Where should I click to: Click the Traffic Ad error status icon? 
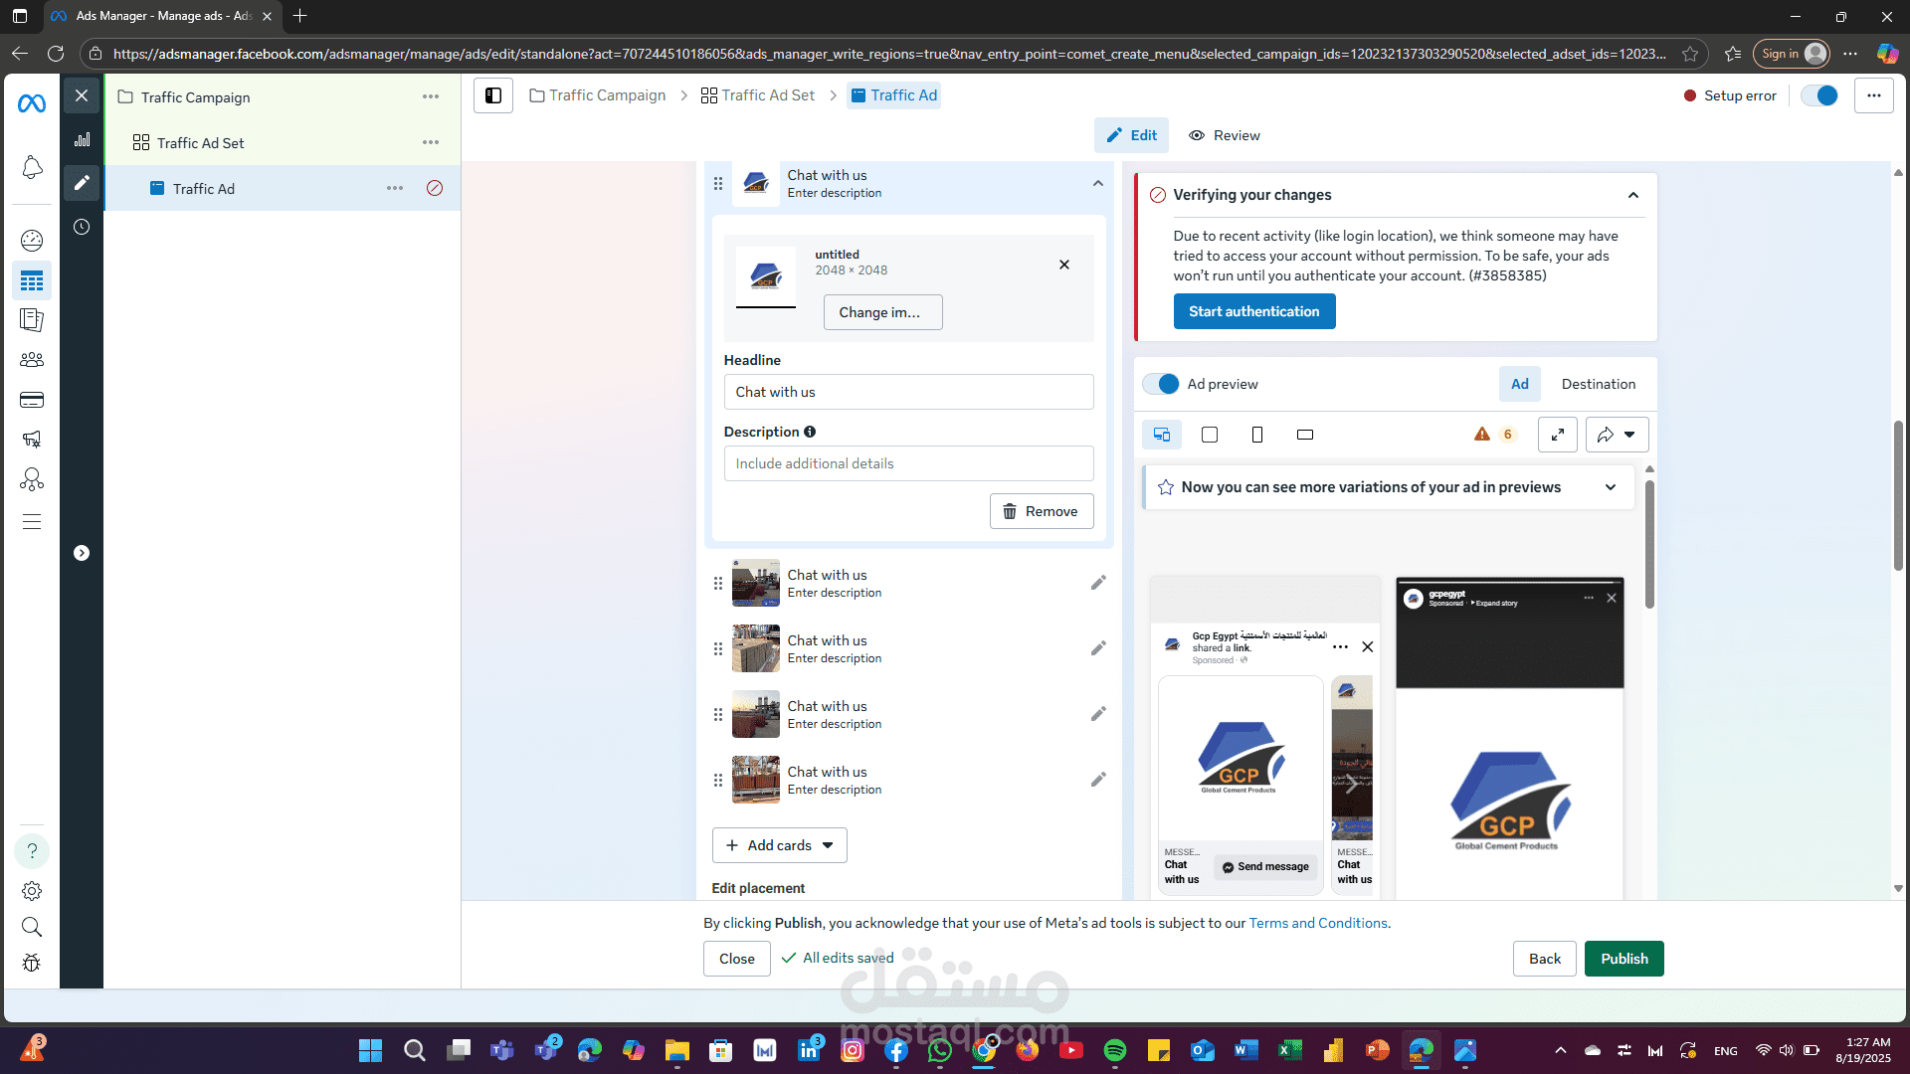(x=435, y=188)
